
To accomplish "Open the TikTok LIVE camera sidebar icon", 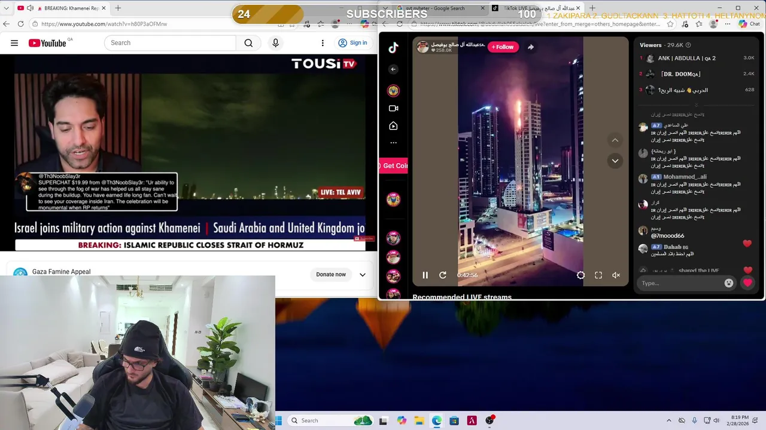I will 393,108.
